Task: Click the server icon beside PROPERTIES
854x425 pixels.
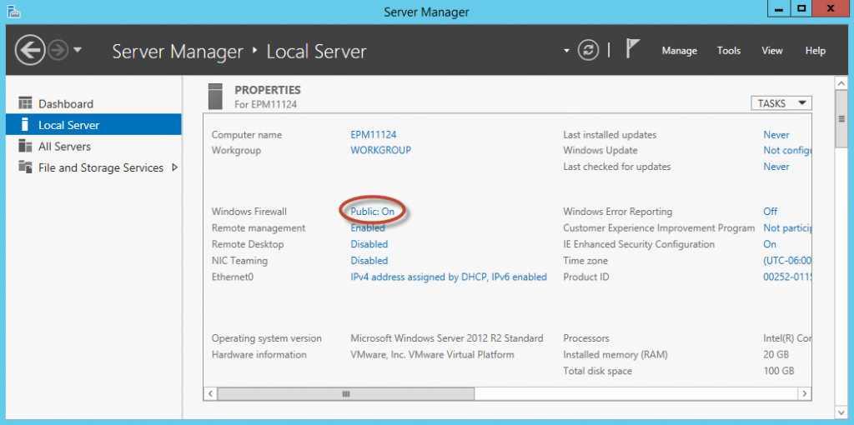Action: pos(216,97)
